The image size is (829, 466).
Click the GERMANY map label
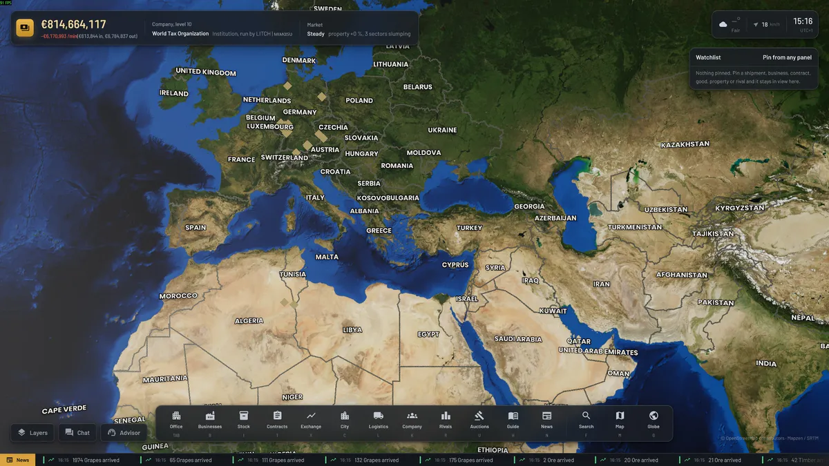tap(300, 112)
